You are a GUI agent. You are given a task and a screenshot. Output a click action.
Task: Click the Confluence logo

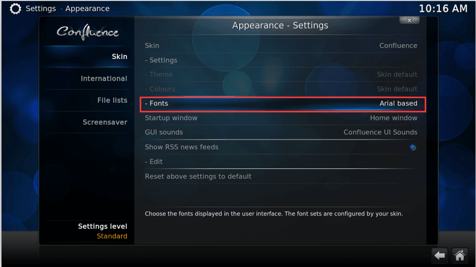[x=87, y=32]
